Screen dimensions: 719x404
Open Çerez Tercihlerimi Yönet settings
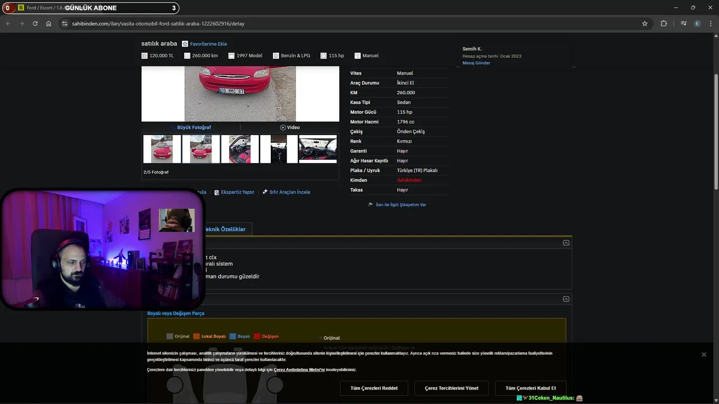coord(452,388)
